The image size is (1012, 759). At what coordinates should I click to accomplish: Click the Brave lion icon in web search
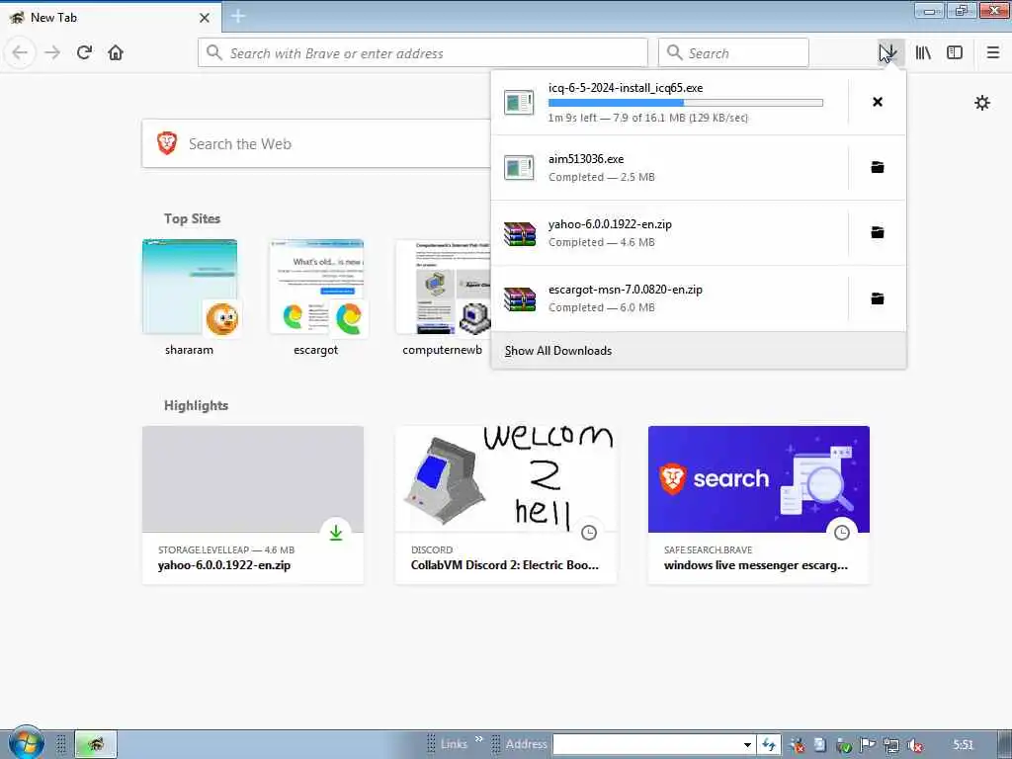(166, 143)
